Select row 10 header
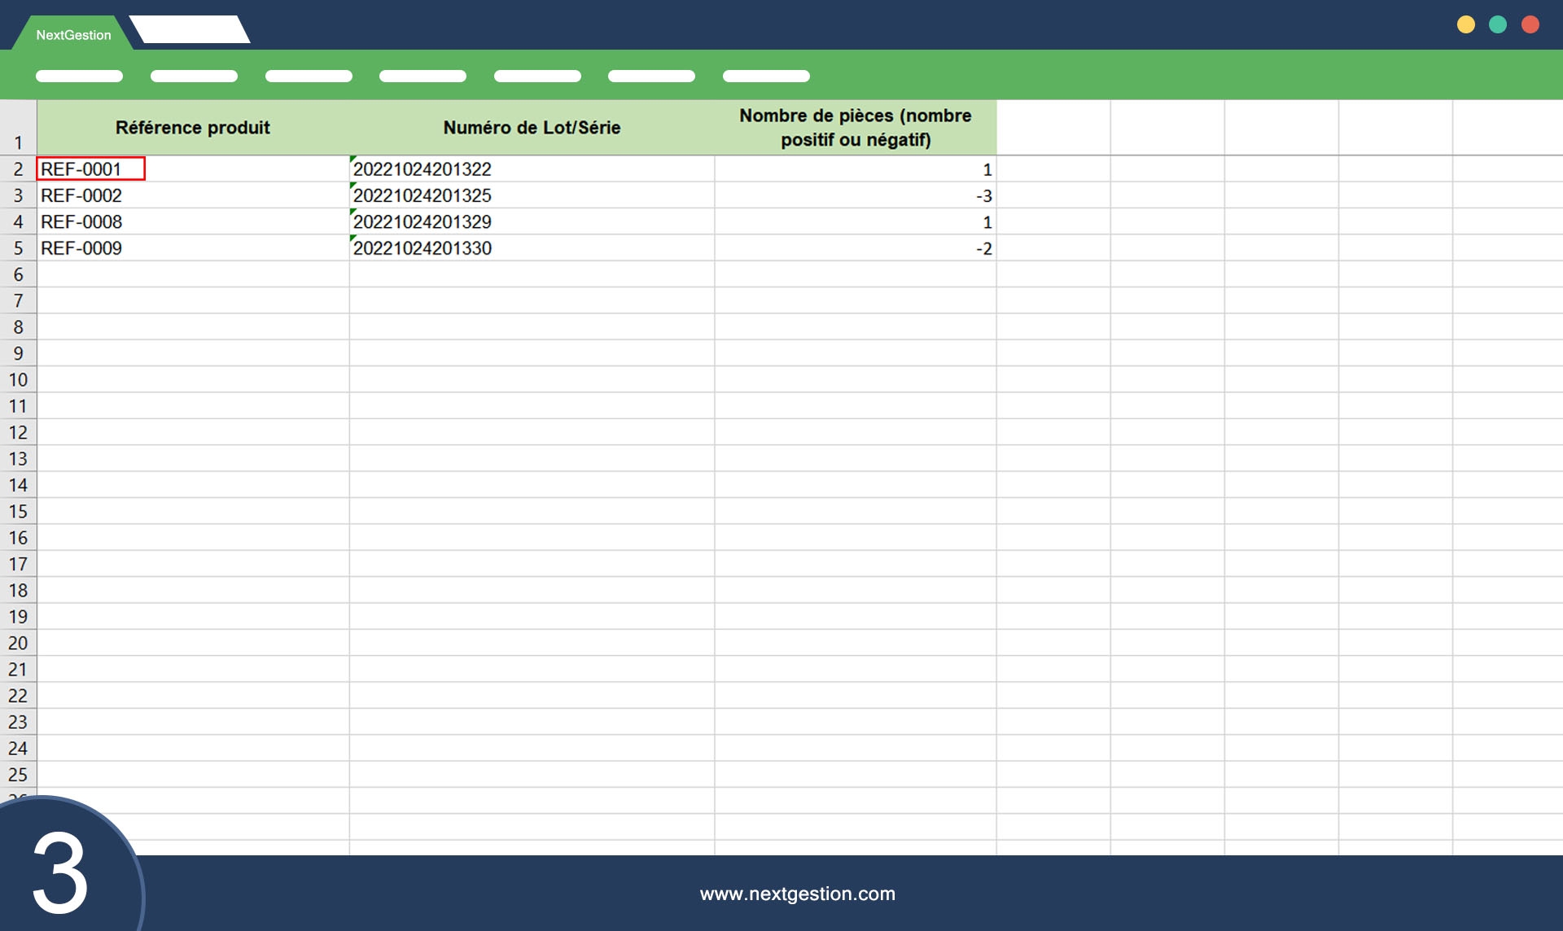This screenshot has width=1563, height=931. pos(18,380)
